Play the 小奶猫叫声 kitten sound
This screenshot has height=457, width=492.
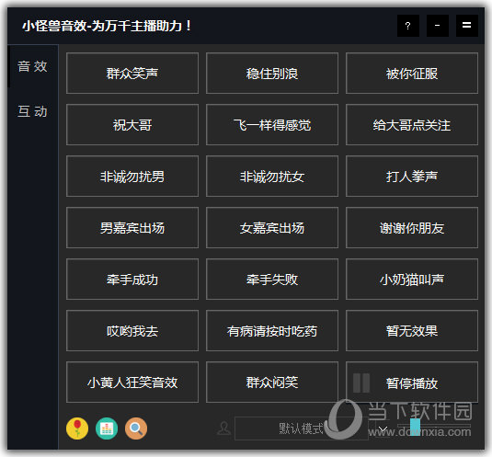pyautogui.click(x=412, y=280)
